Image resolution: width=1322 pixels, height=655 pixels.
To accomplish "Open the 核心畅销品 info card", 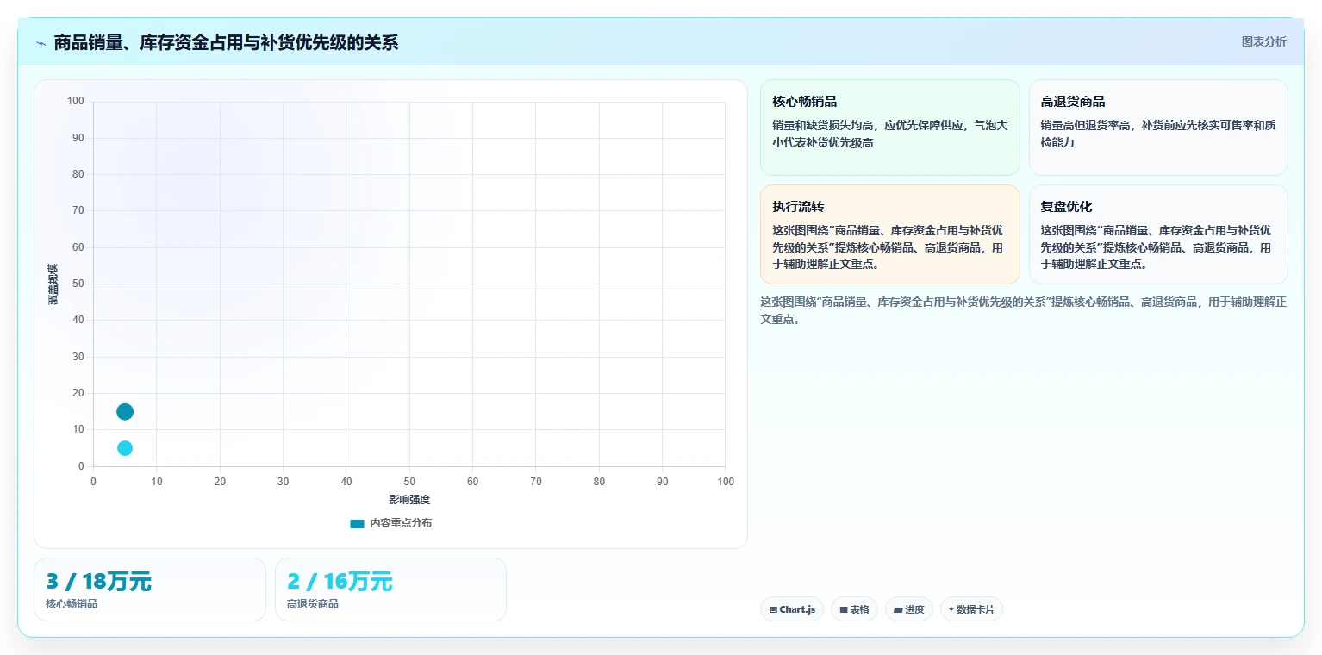I will 889,128.
